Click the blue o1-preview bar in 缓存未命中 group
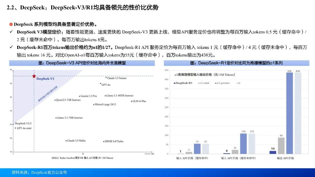The image size is (315, 177). pos(244,144)
